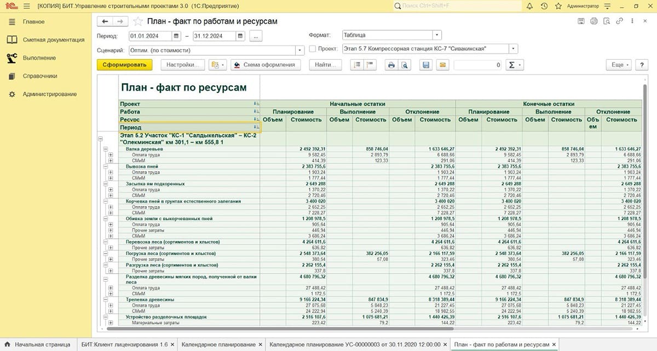Open the Справочники section

[40, 76]
